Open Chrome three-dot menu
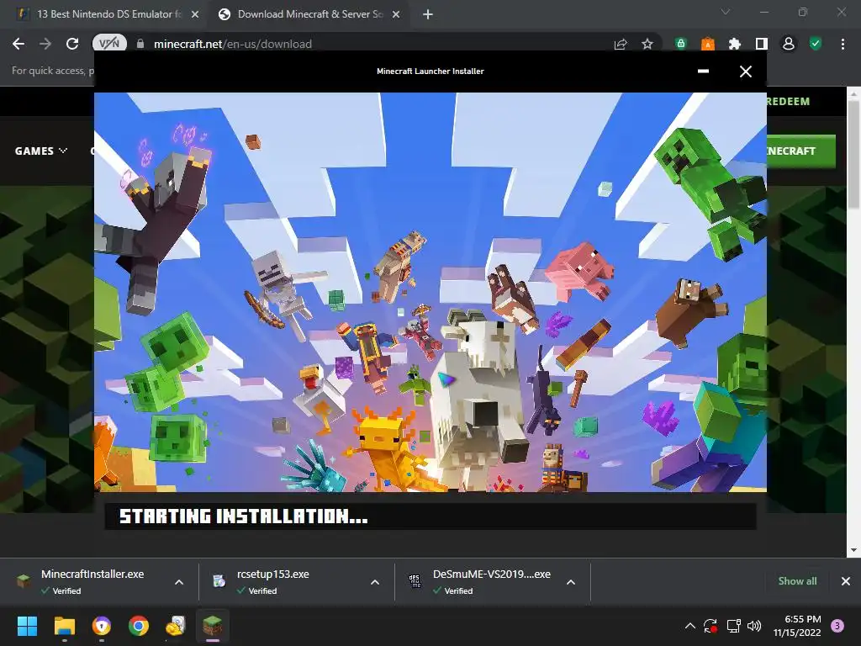This screenshot has width=861, height=646. tap(843, 44)
